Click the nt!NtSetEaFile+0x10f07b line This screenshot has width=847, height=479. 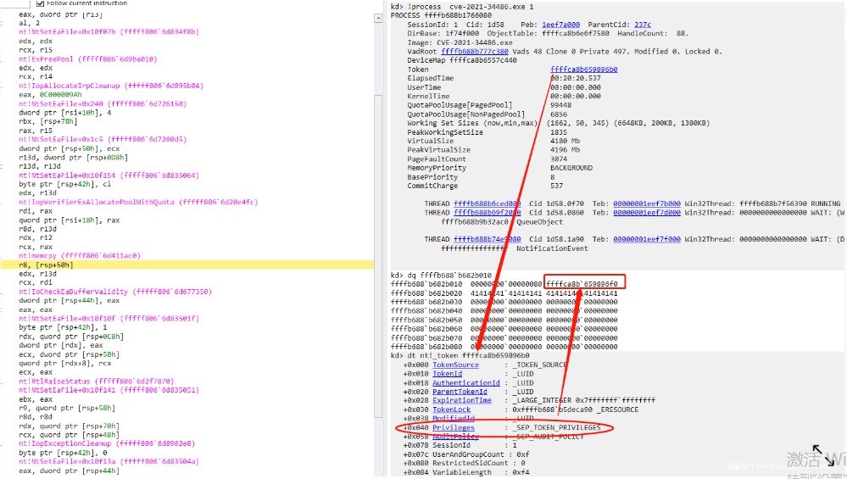coord(109,32)
